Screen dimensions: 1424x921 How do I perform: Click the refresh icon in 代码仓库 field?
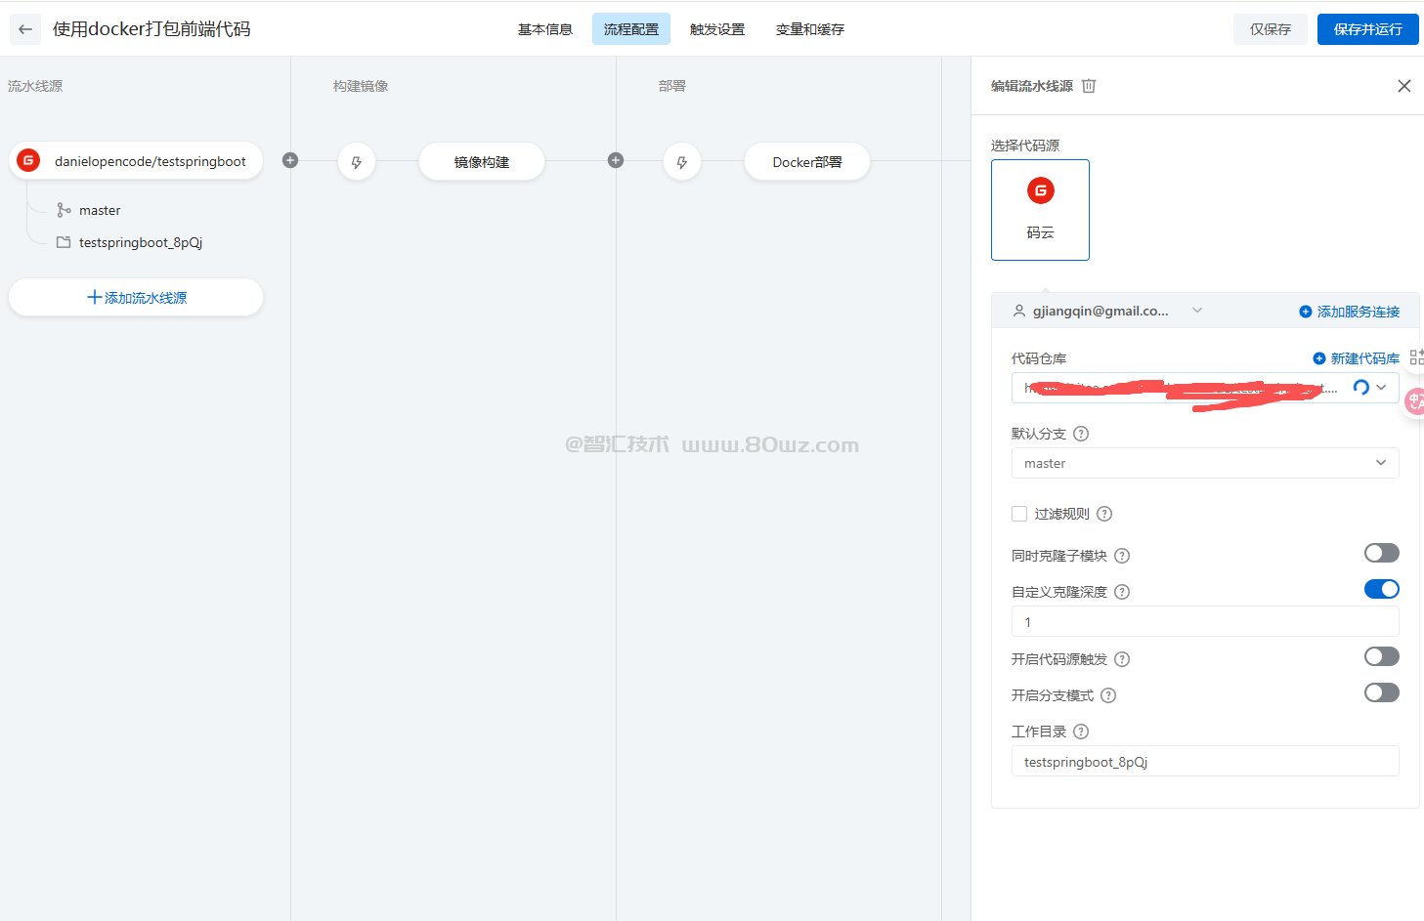[x=1360, y=388]
